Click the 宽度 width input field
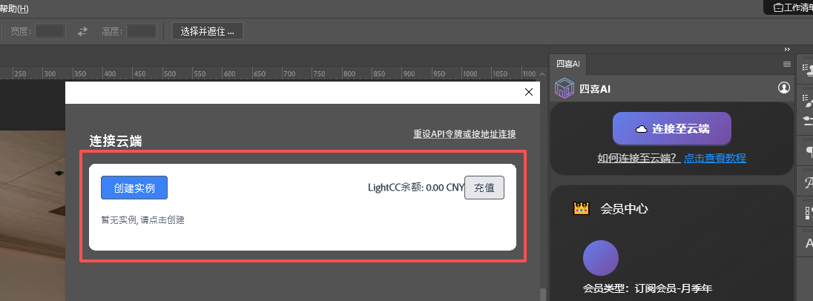 pos(50,31)
